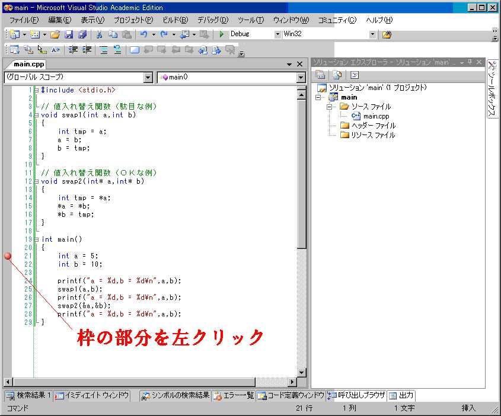Image resolution: width=501 pixels, height=416 pixels.
Task: Click the editor vertical scrollbar thumb
Action: click(x=301, y=174)
